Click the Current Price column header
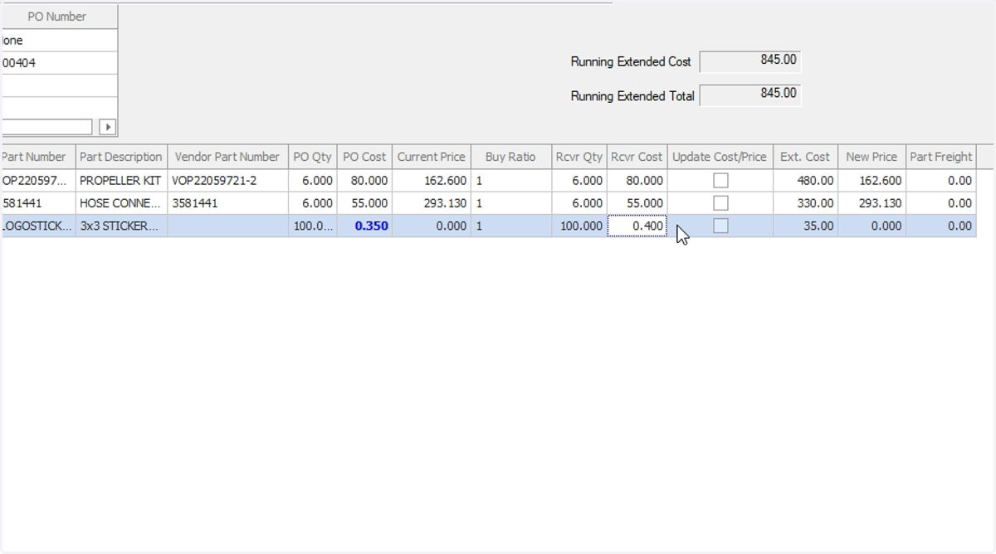The height and width of the screenshot is (554, 996). point(431,157)
